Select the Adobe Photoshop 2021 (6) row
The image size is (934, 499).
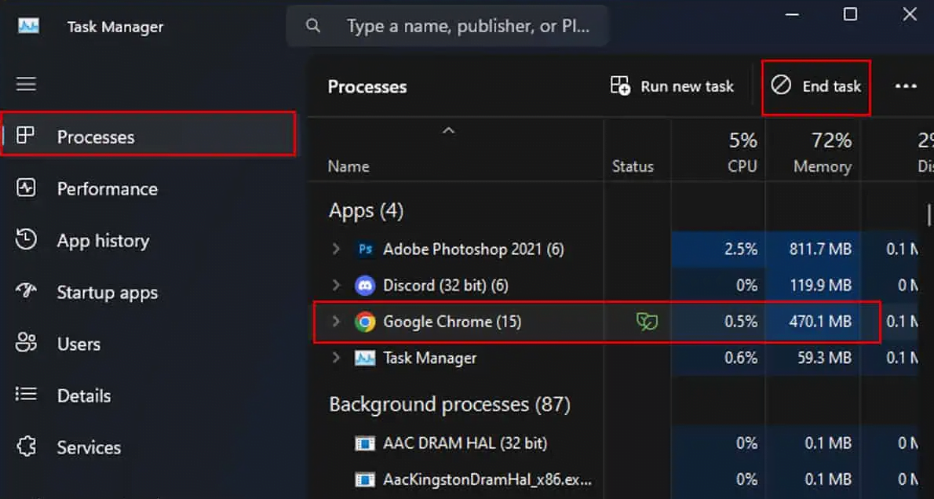614,249
